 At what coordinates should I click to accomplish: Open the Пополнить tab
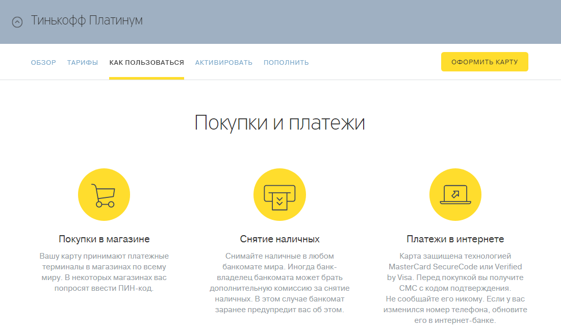(286, 63)
